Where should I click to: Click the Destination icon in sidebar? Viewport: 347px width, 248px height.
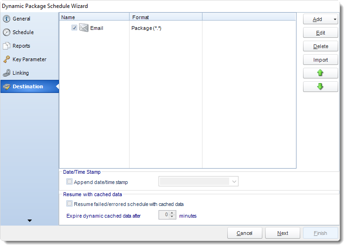coord(7,86)
